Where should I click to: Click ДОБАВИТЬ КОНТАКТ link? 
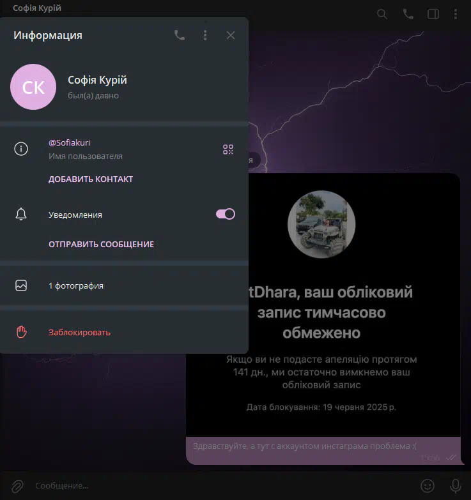[x=91, y=179]
